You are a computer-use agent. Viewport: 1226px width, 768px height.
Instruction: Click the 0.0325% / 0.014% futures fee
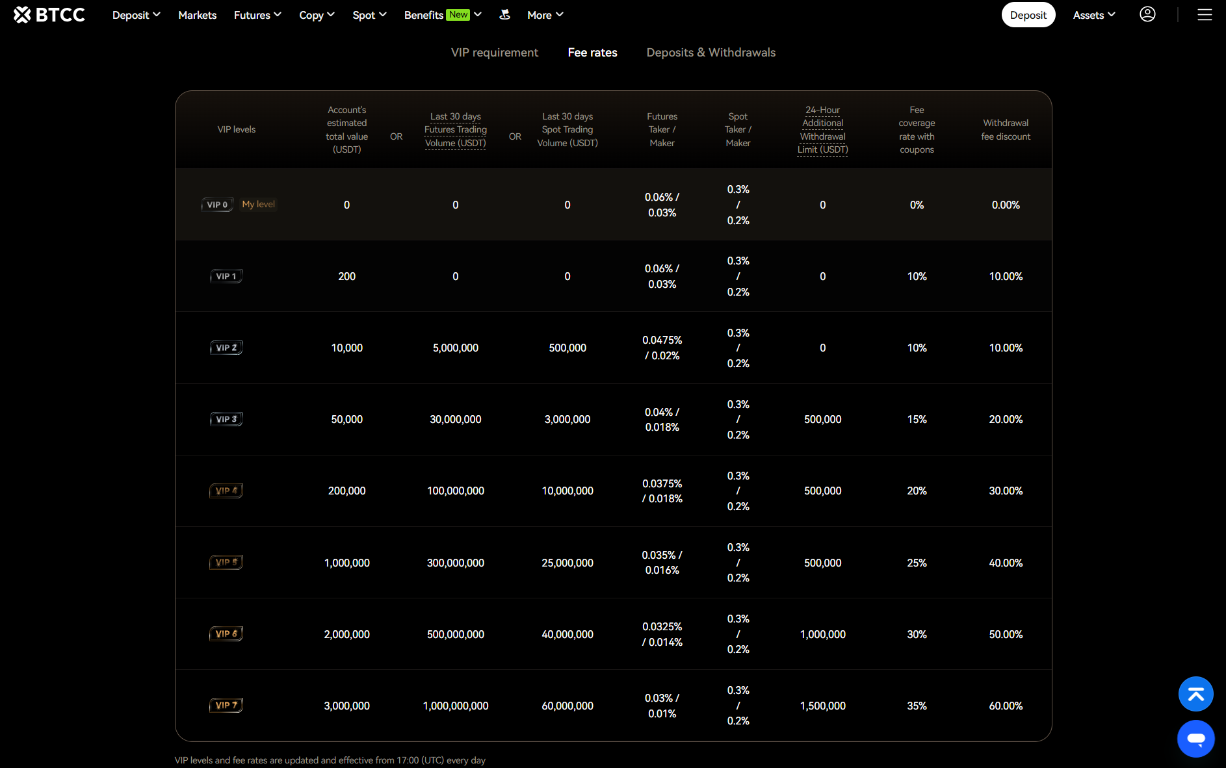point(662,634)
